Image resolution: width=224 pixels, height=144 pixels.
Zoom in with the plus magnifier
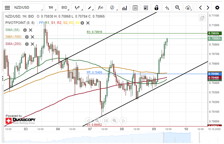pos(115,121)
